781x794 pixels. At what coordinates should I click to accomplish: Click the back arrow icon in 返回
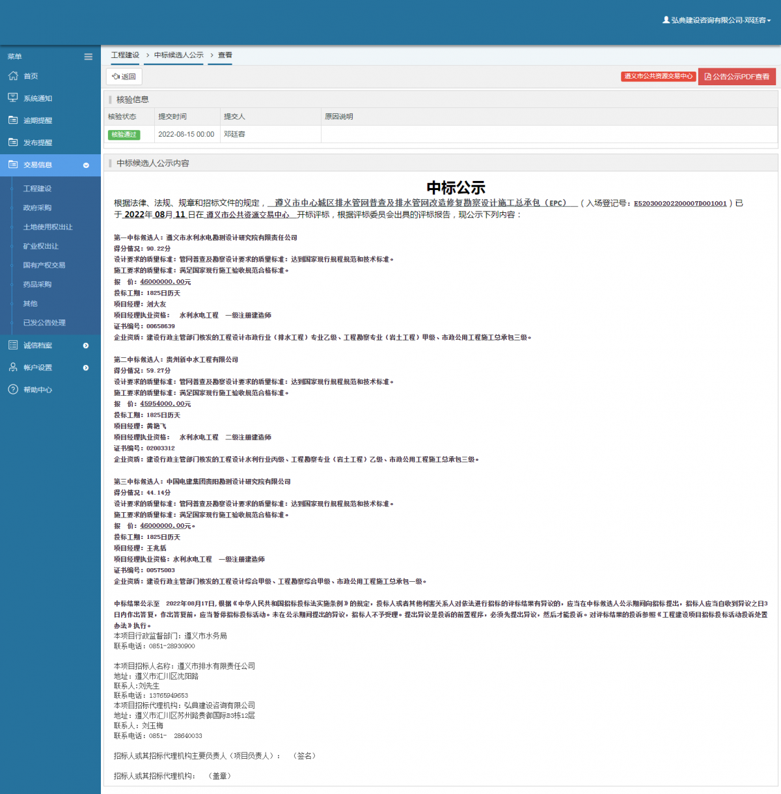pos(116,77)
